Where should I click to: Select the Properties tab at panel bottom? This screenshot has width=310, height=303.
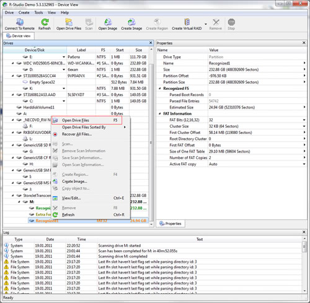pos(170,224)
